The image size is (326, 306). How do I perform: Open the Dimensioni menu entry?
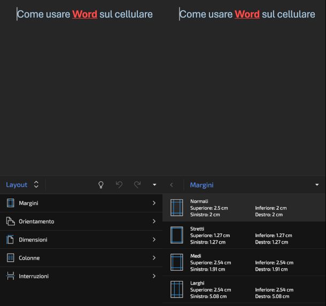[81, 240]
